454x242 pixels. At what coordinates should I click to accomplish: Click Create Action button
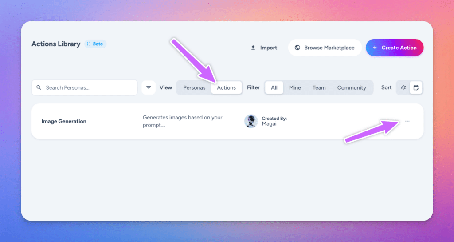pyautogui.click(x=395, y=48)
